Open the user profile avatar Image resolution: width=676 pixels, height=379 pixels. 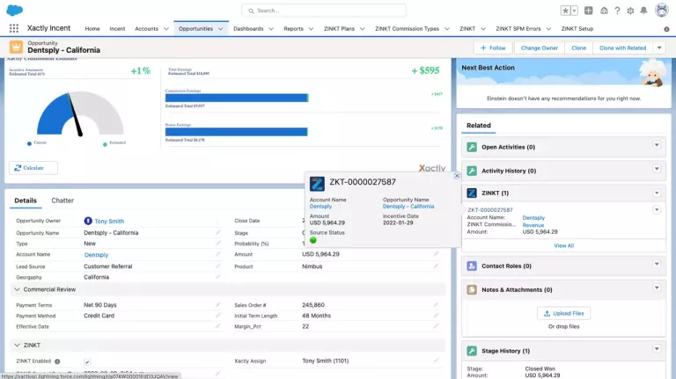[661, 10]
